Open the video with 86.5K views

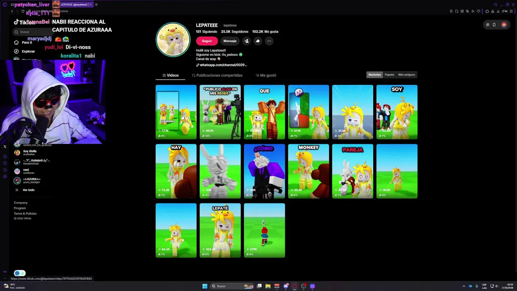tap(176, 230)
